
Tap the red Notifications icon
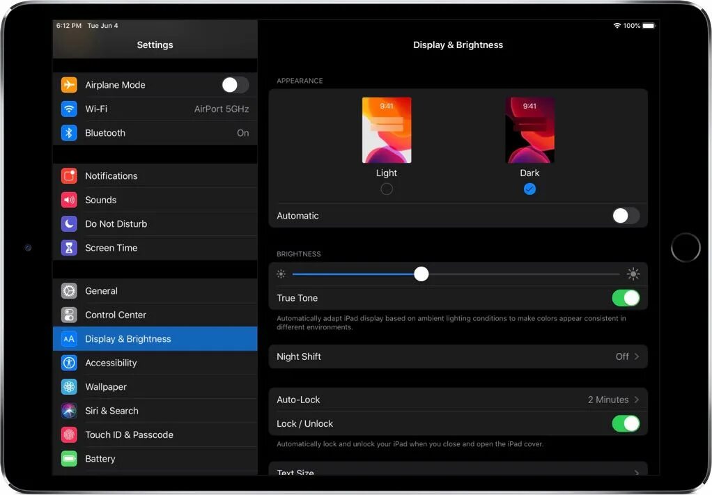click(x=69, y=175)
